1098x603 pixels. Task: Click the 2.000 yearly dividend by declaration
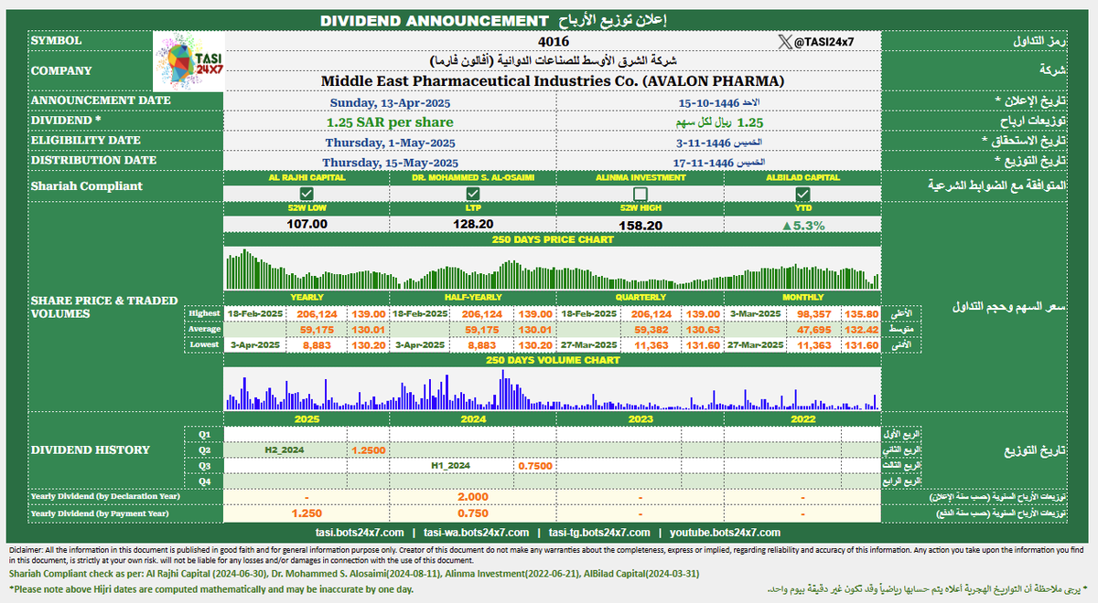(x=473, y=497)
